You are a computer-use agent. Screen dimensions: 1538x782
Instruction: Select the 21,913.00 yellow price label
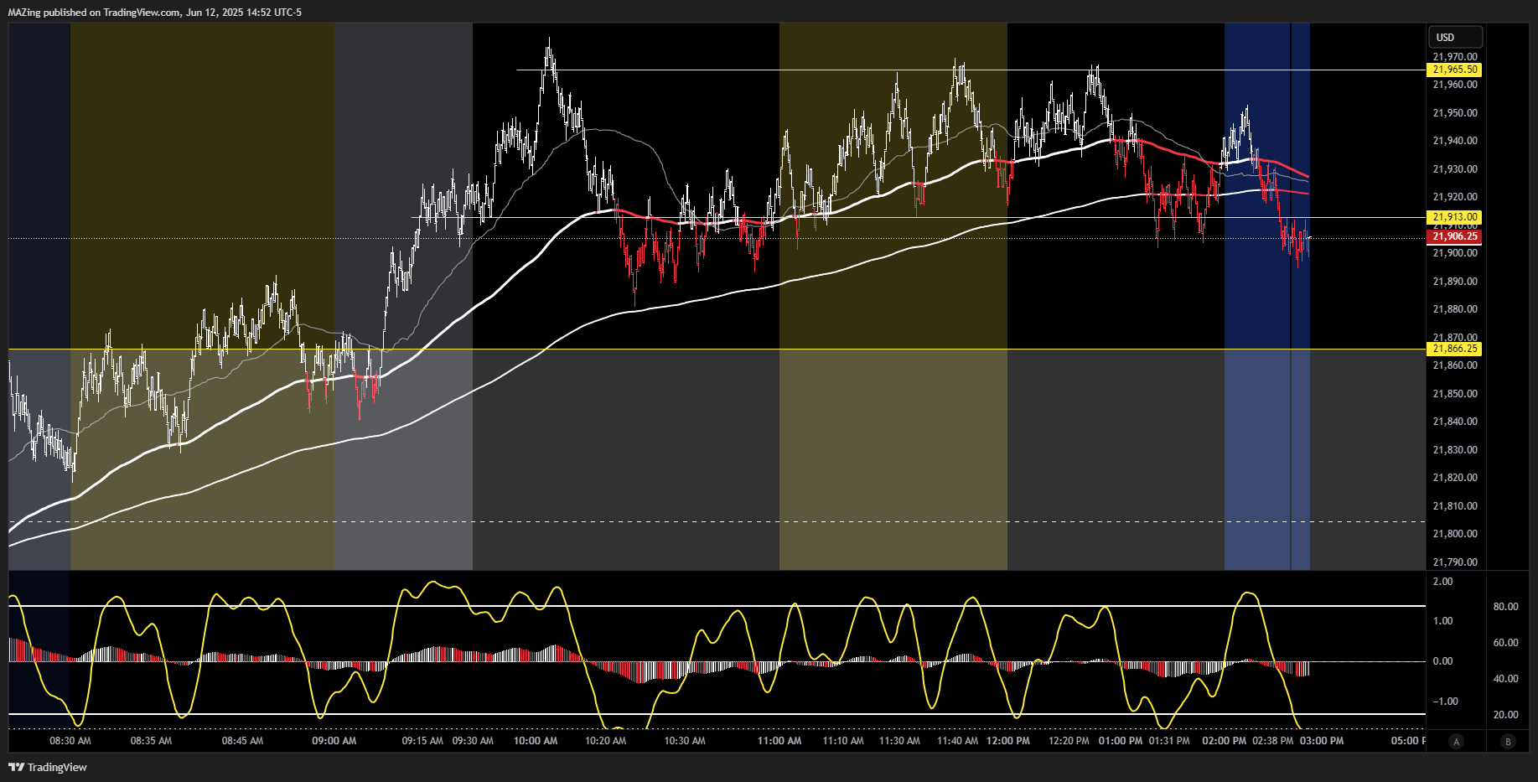point(1454,217)
